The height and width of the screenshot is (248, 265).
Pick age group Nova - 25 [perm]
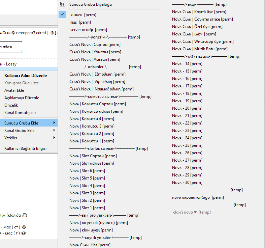pyautogui.click(x=187, y=145)
